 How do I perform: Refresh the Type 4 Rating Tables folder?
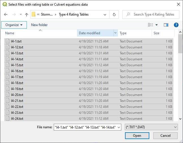(114, 14)
